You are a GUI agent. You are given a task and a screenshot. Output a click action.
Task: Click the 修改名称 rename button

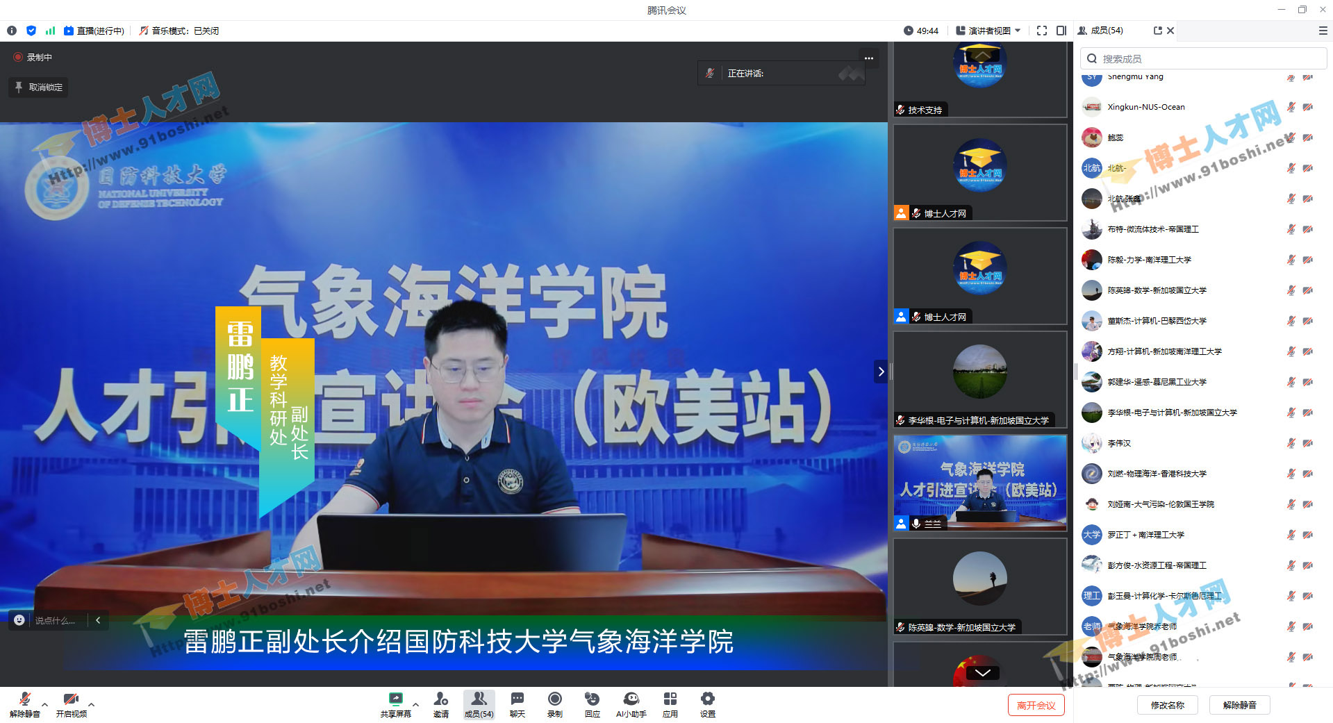[x=1168, y=705]
